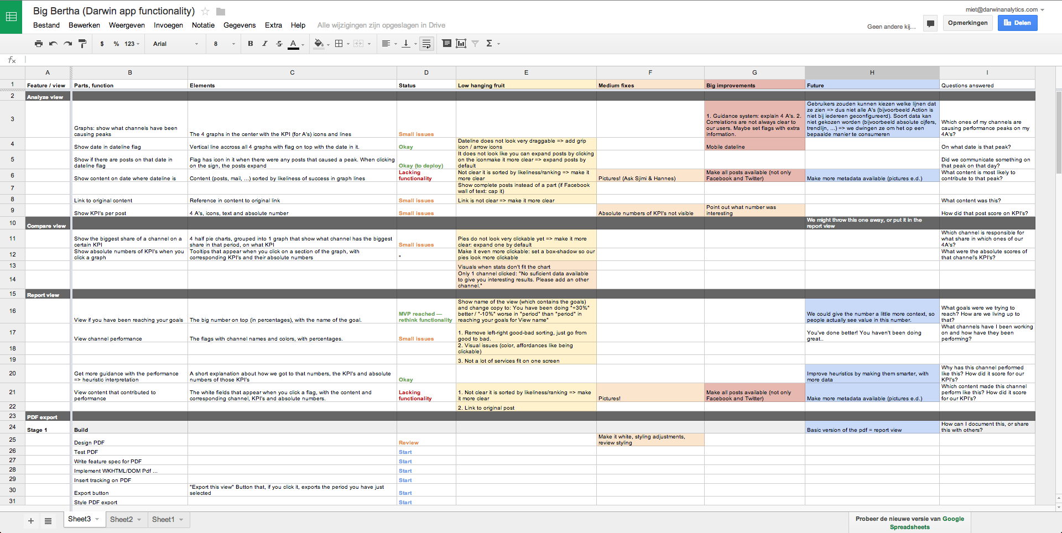Image resolution: width=1062 pixels, height=533 pixels.
Task: Expand the text color dropdown arrow
Action: pos(303,44)
